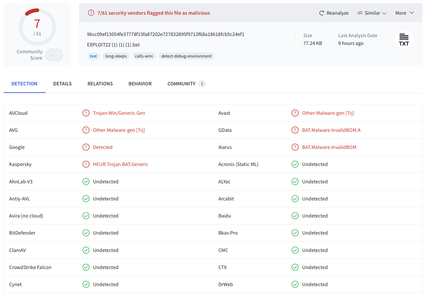Click the CTX green check icon
The image size is (426, 296).
pos(295,267)
